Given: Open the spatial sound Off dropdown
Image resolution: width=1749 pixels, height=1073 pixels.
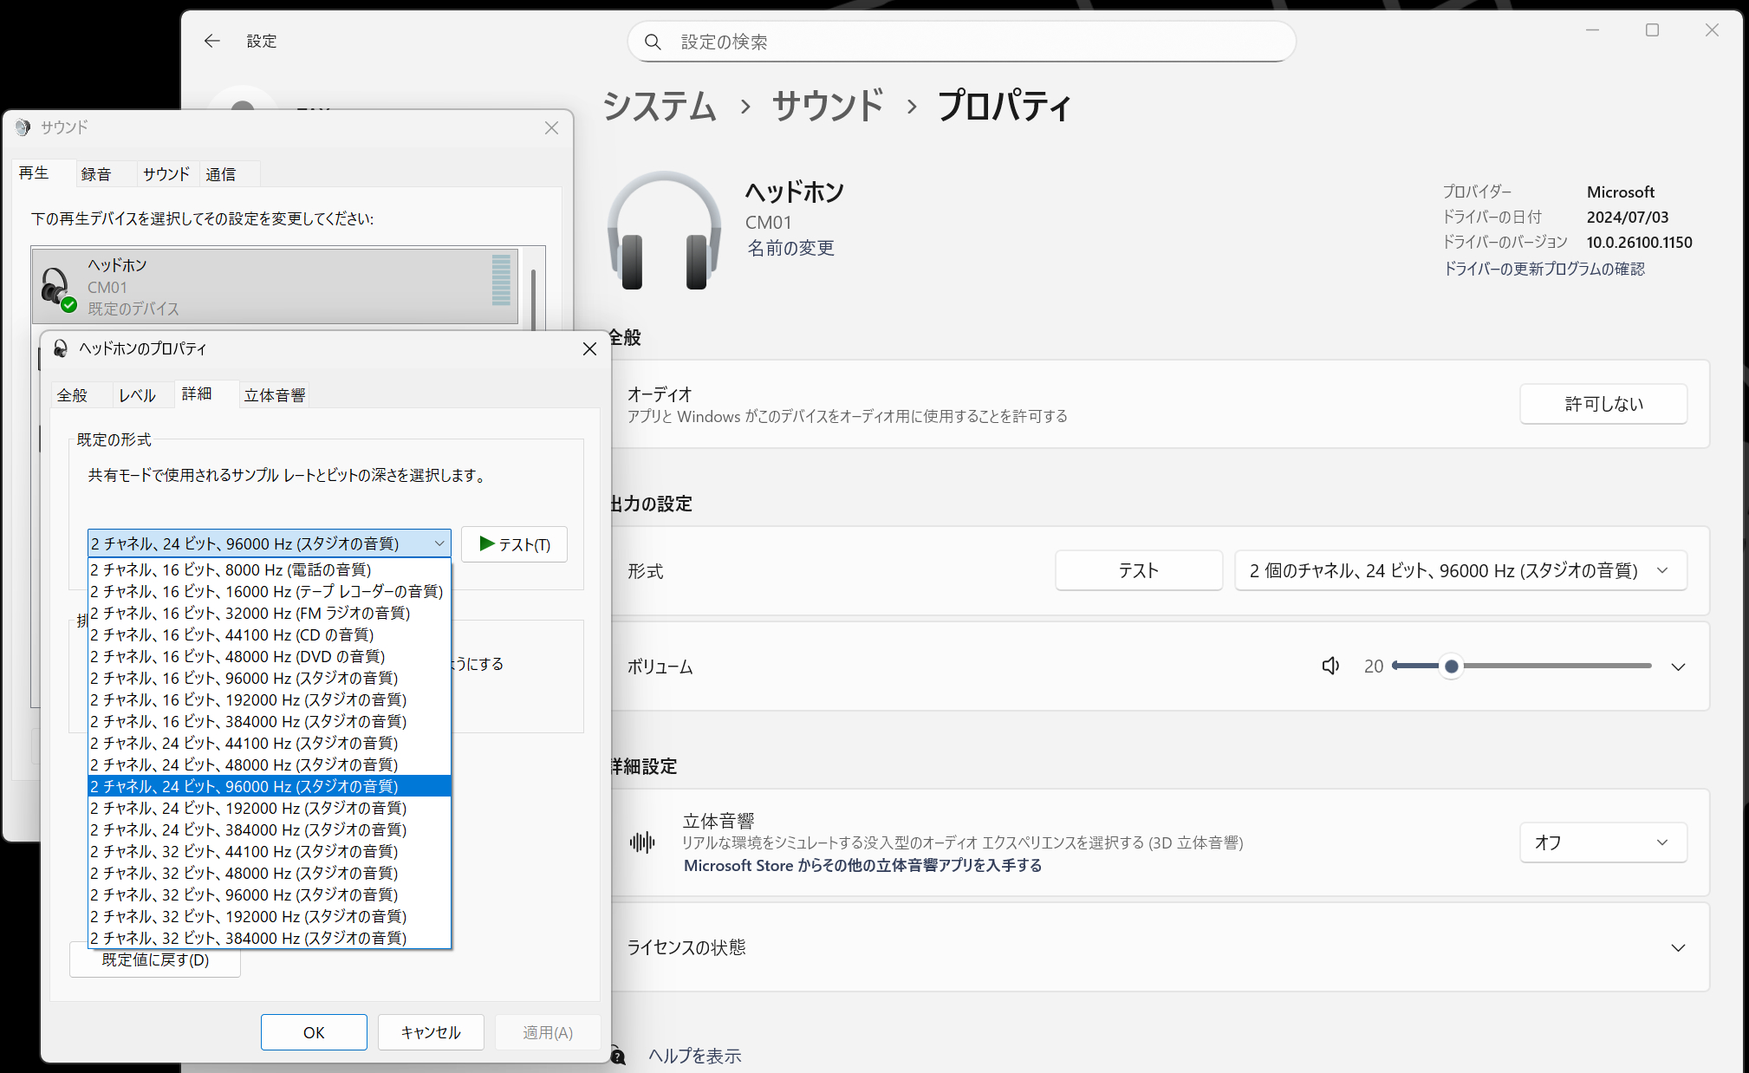Looking at the screenshot, I should (1603, 842).
